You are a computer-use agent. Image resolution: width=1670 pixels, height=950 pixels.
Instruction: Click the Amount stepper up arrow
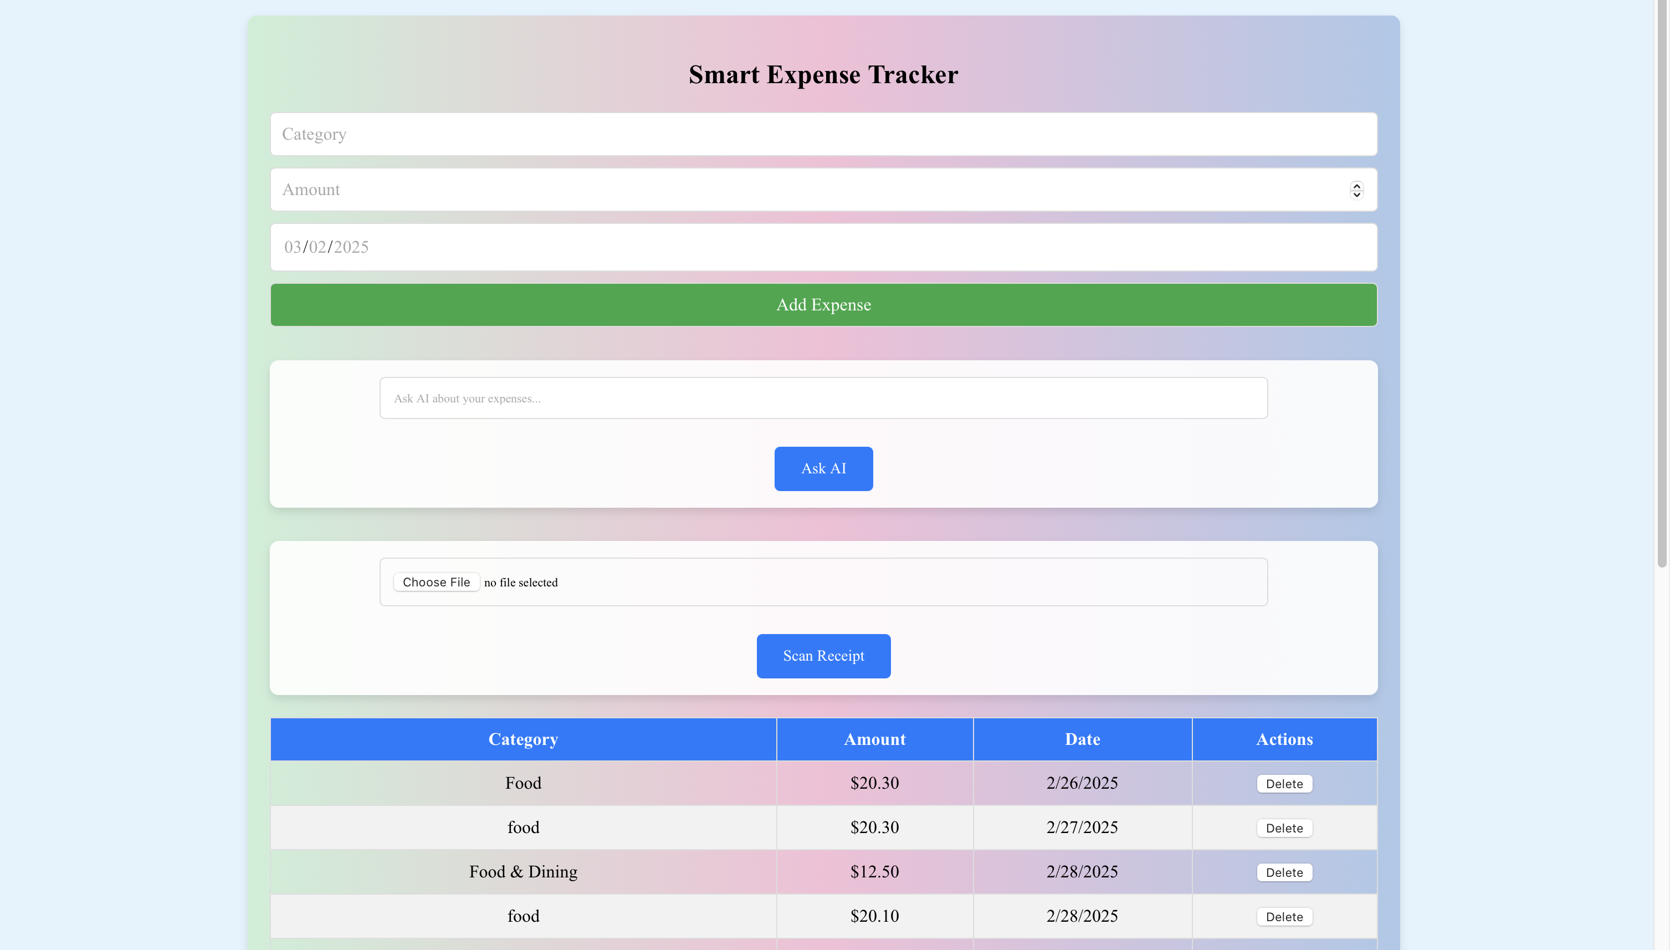point(1356,185)
